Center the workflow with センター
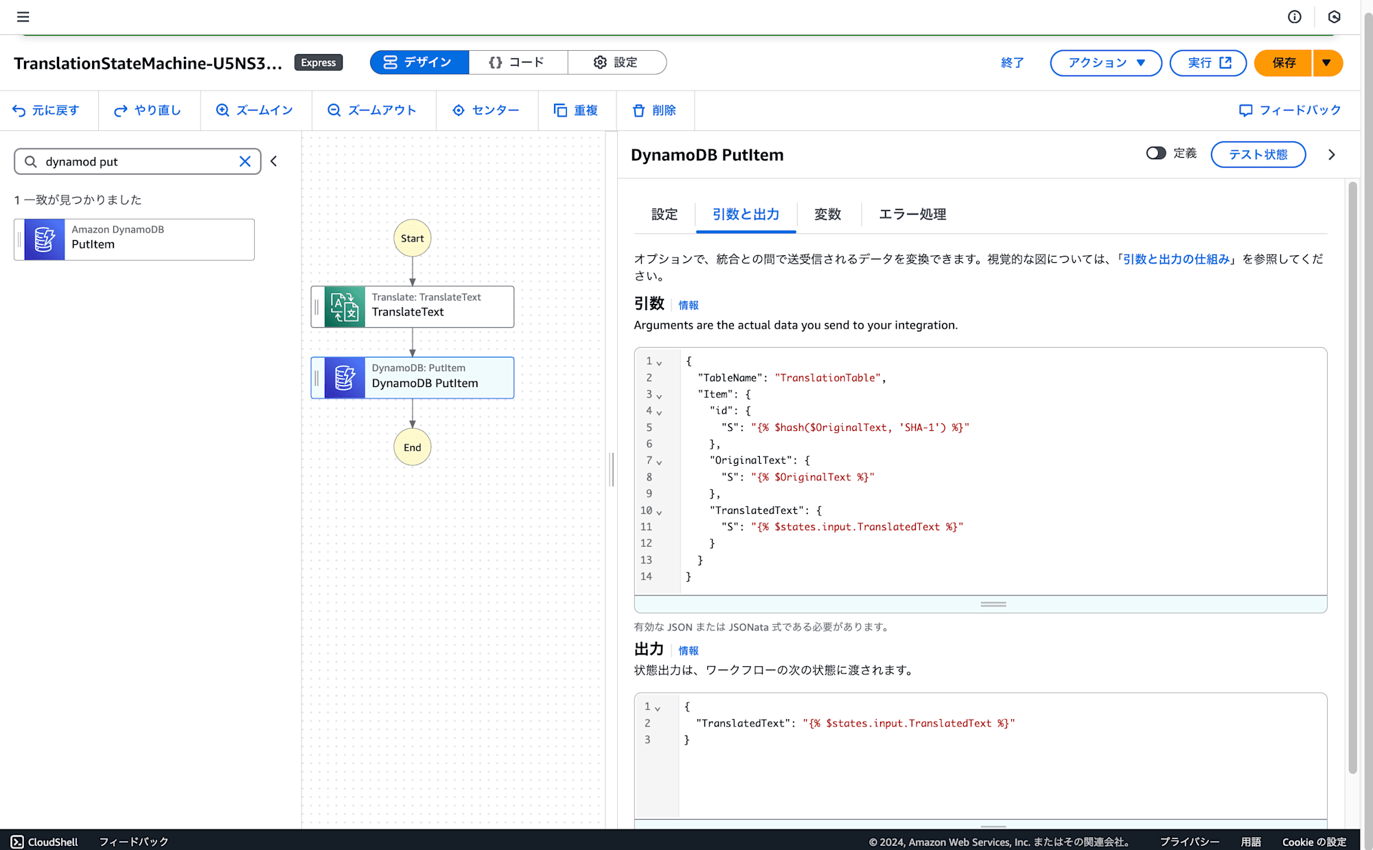The height and width of the screenshot is (850, 1373). pos(485,110)
